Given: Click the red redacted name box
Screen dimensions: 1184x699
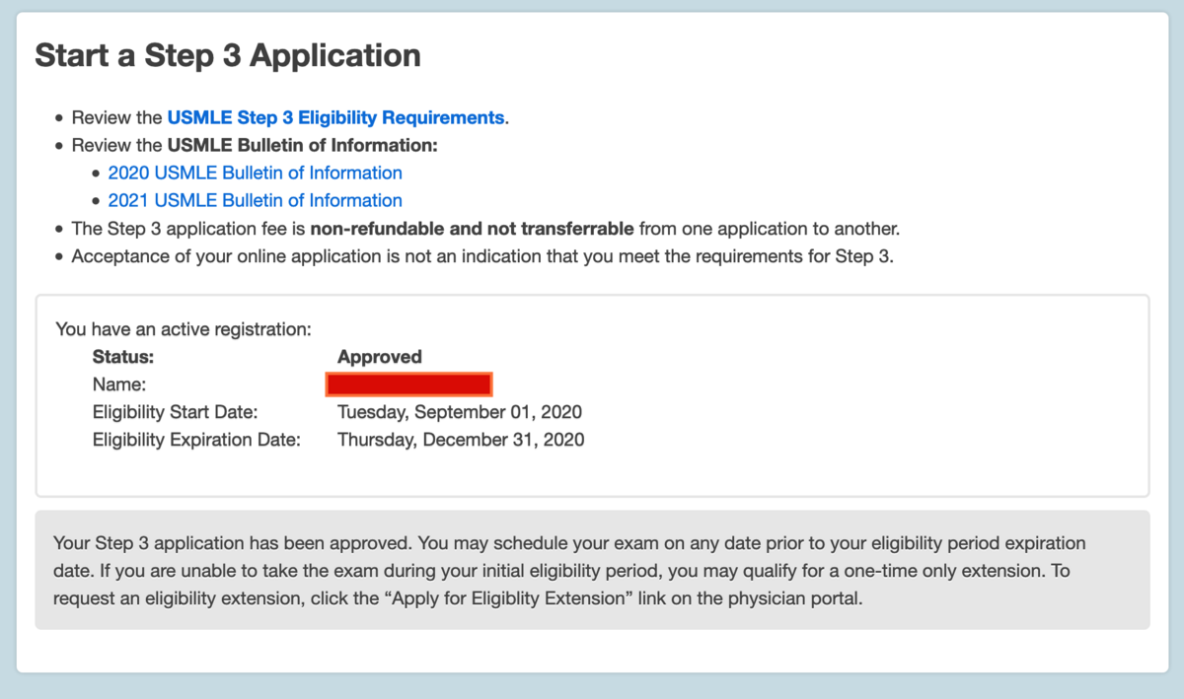Looking at the screenshot, I should click(408, 384).
